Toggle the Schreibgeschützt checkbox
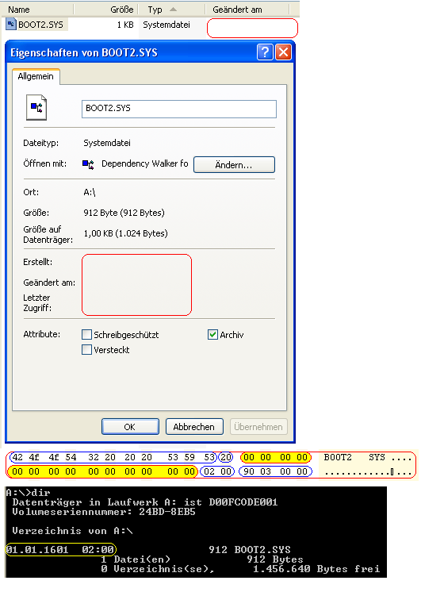This screenshot has height=592, width=421. tap(86, 335)
